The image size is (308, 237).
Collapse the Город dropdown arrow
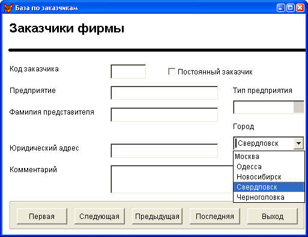[298, 143]
